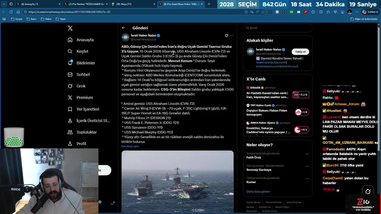Switch to Anasayfa / X browser tab
This screenshot has width=381, height=214.
38,4
